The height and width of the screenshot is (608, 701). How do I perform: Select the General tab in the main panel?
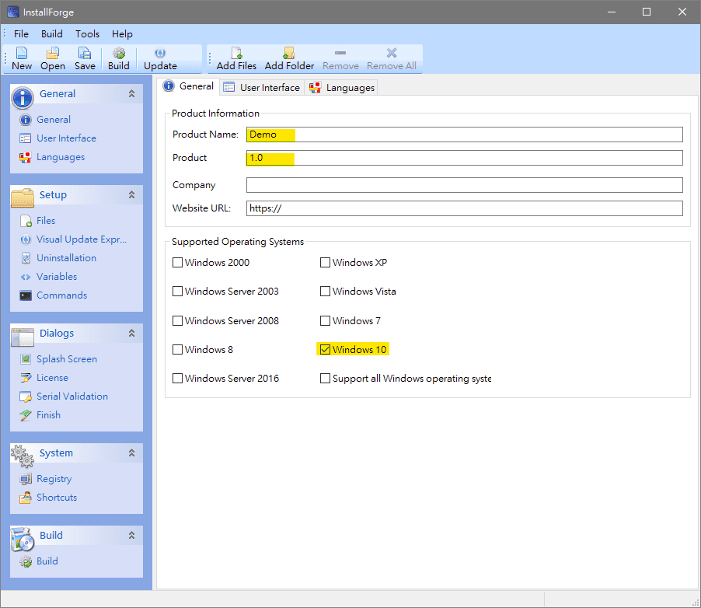188,86
